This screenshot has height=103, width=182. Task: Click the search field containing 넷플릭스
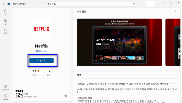click(91, 4)
